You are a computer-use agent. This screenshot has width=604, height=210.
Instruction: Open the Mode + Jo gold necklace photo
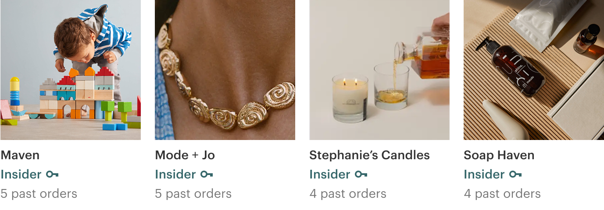click(x=225, y=70)
